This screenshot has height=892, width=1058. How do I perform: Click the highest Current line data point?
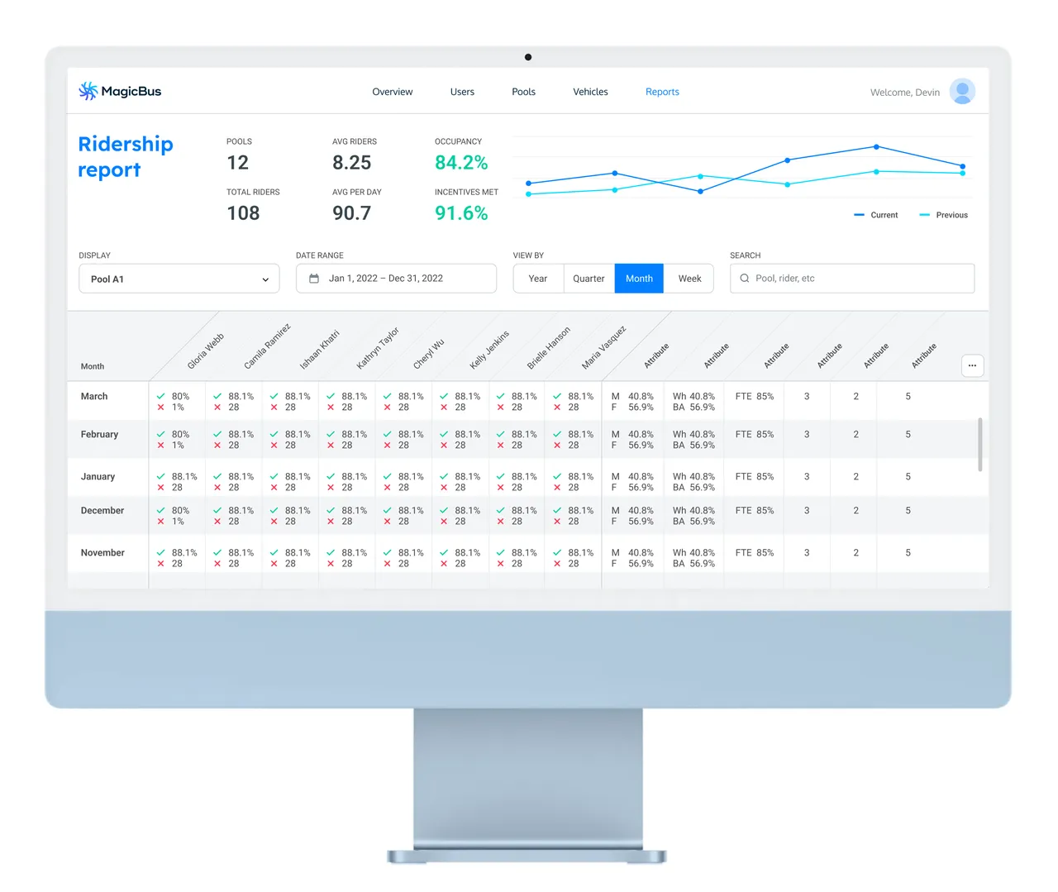[x=876, y=147]
